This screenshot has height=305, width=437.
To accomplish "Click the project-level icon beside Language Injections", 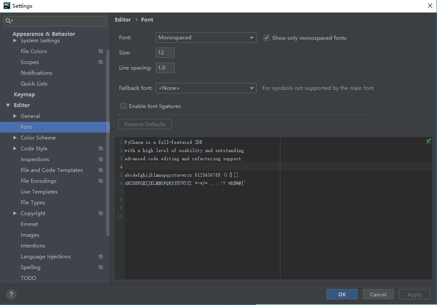I will (x=101, y=257).
